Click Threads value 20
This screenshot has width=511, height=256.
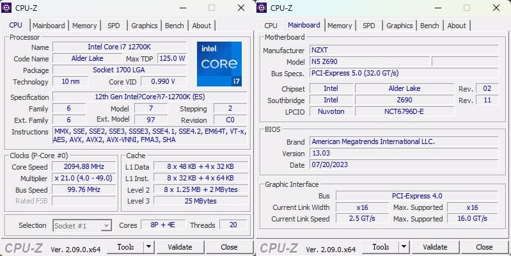coord(233,225)
